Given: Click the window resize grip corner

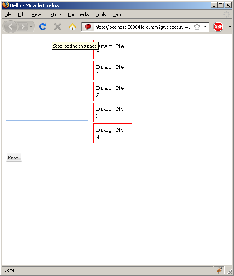Looking at the screenshot, I should pos(229,271).
